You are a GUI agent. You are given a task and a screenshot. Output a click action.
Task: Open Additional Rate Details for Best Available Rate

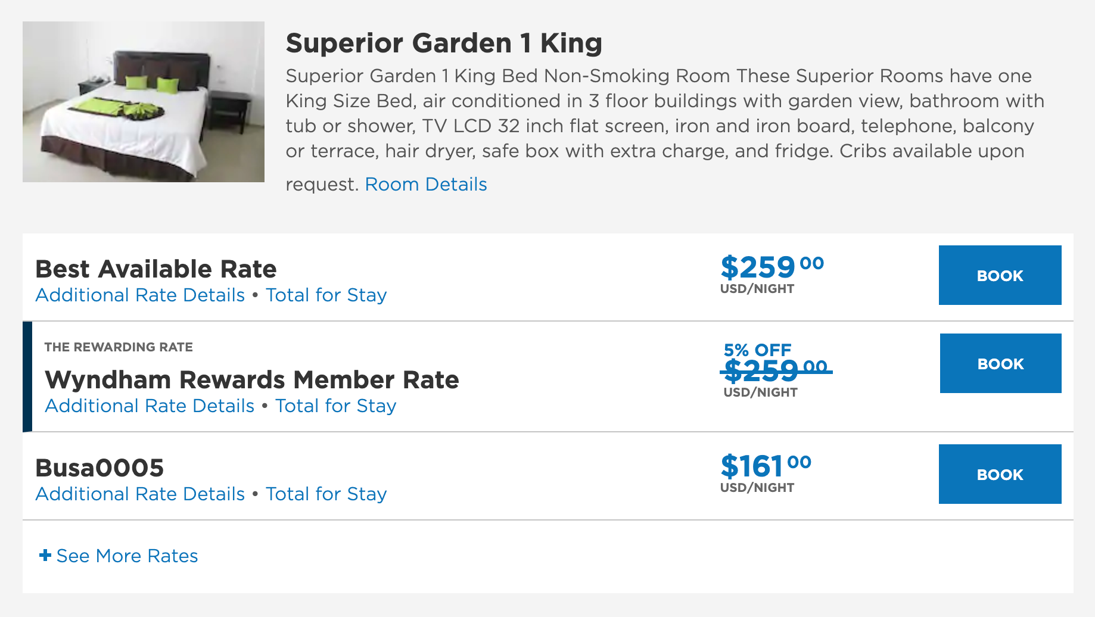140,295
